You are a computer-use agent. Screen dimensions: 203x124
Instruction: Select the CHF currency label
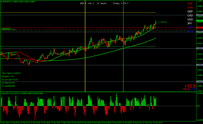(x=190, y=4)
